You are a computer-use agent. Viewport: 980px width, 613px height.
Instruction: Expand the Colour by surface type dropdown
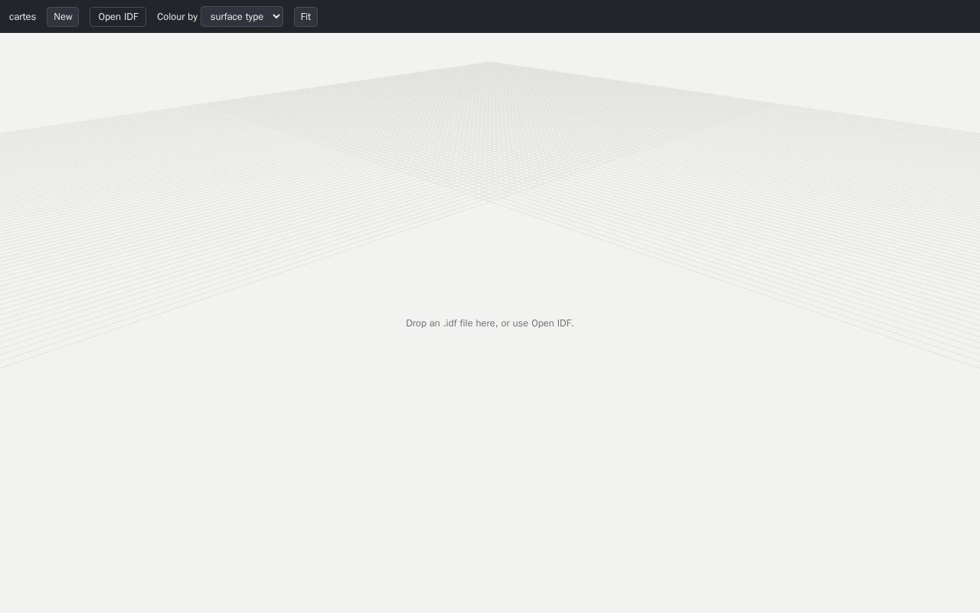[242, 17]
